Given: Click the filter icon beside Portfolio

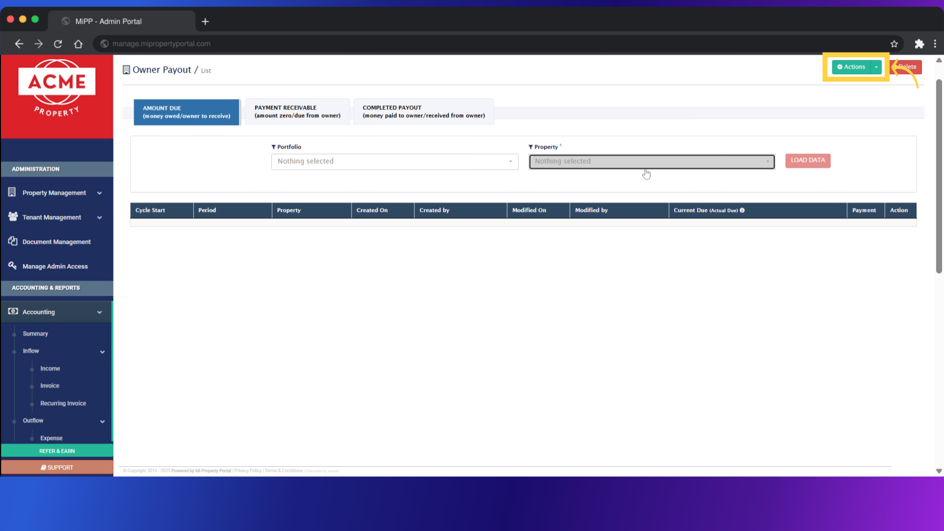Looking at the screenshot, I should (x=273, y=147).
